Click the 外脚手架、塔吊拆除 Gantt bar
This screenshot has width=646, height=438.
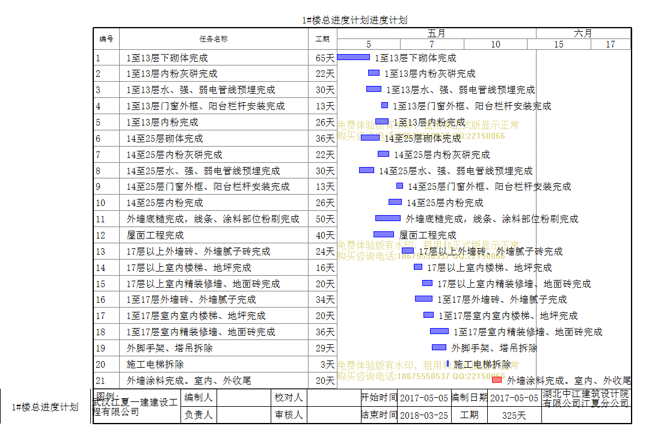coord(439,347)
